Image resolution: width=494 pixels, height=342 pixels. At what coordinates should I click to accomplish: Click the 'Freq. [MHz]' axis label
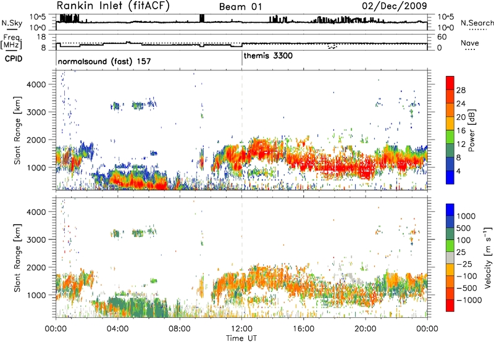12,42
